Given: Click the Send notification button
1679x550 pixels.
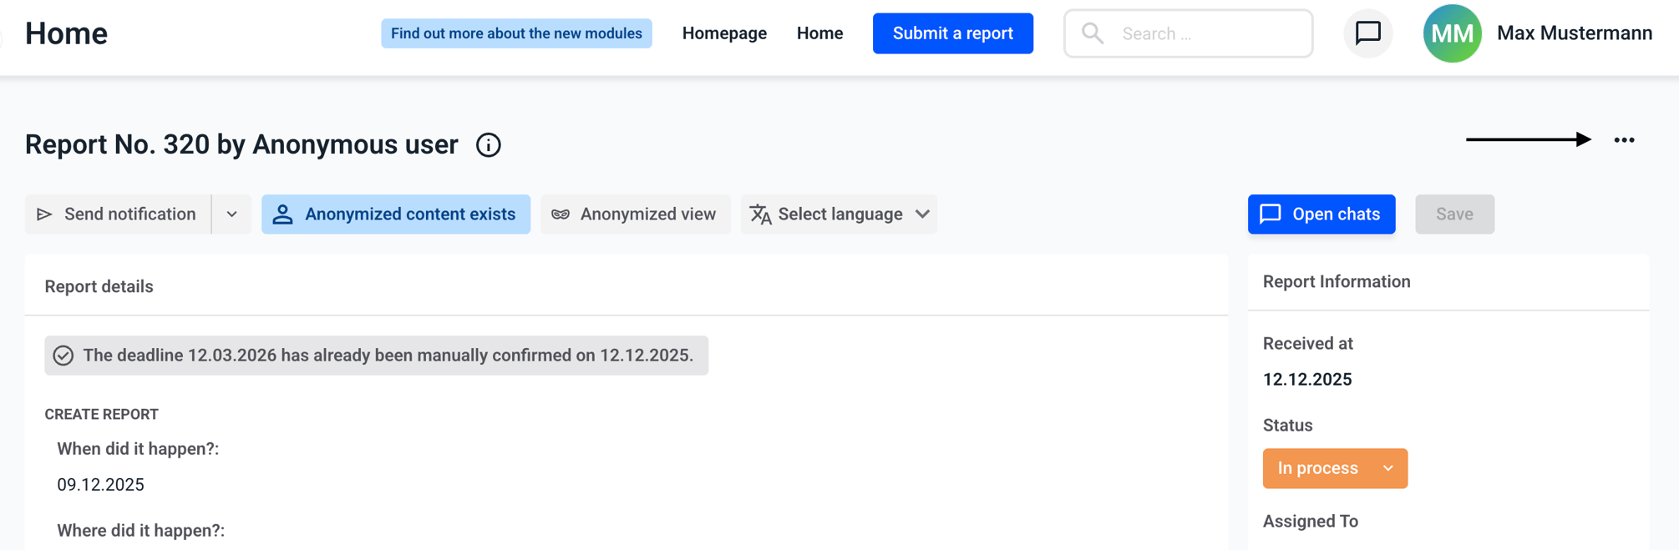Looking at the screenshot, I should tap(118, 214).
